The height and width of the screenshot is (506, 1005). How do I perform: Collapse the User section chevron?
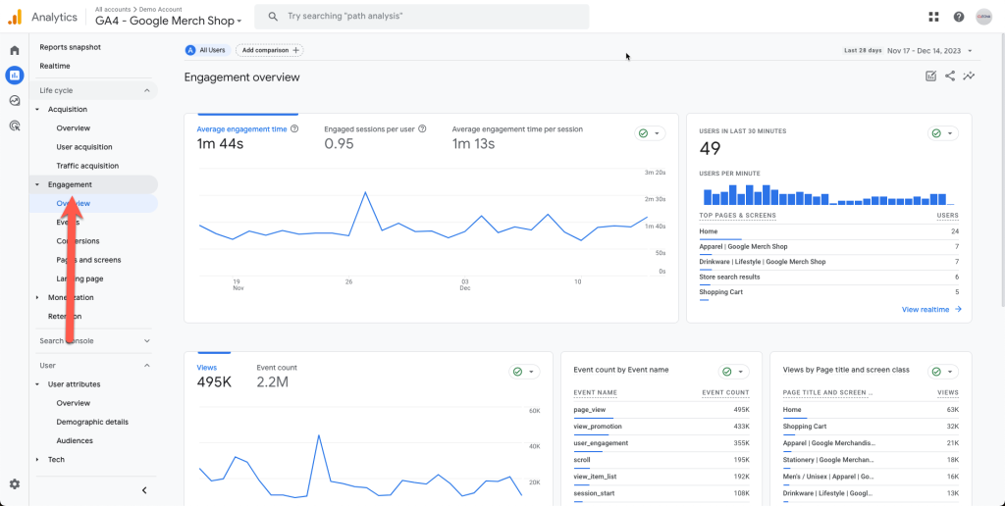[147, 366]
